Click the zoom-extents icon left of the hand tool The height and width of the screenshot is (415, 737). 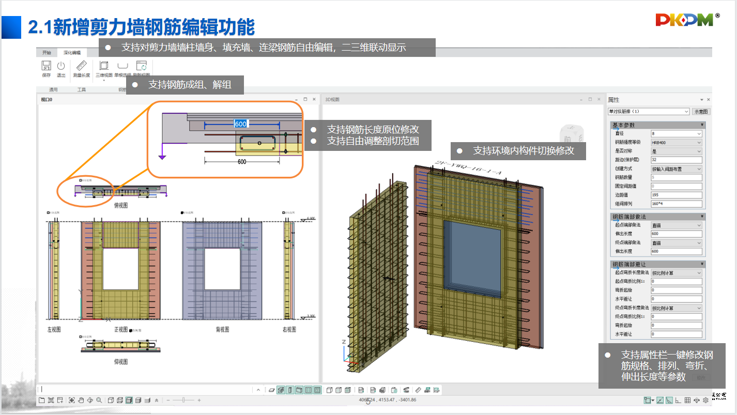tap(72, 400)
